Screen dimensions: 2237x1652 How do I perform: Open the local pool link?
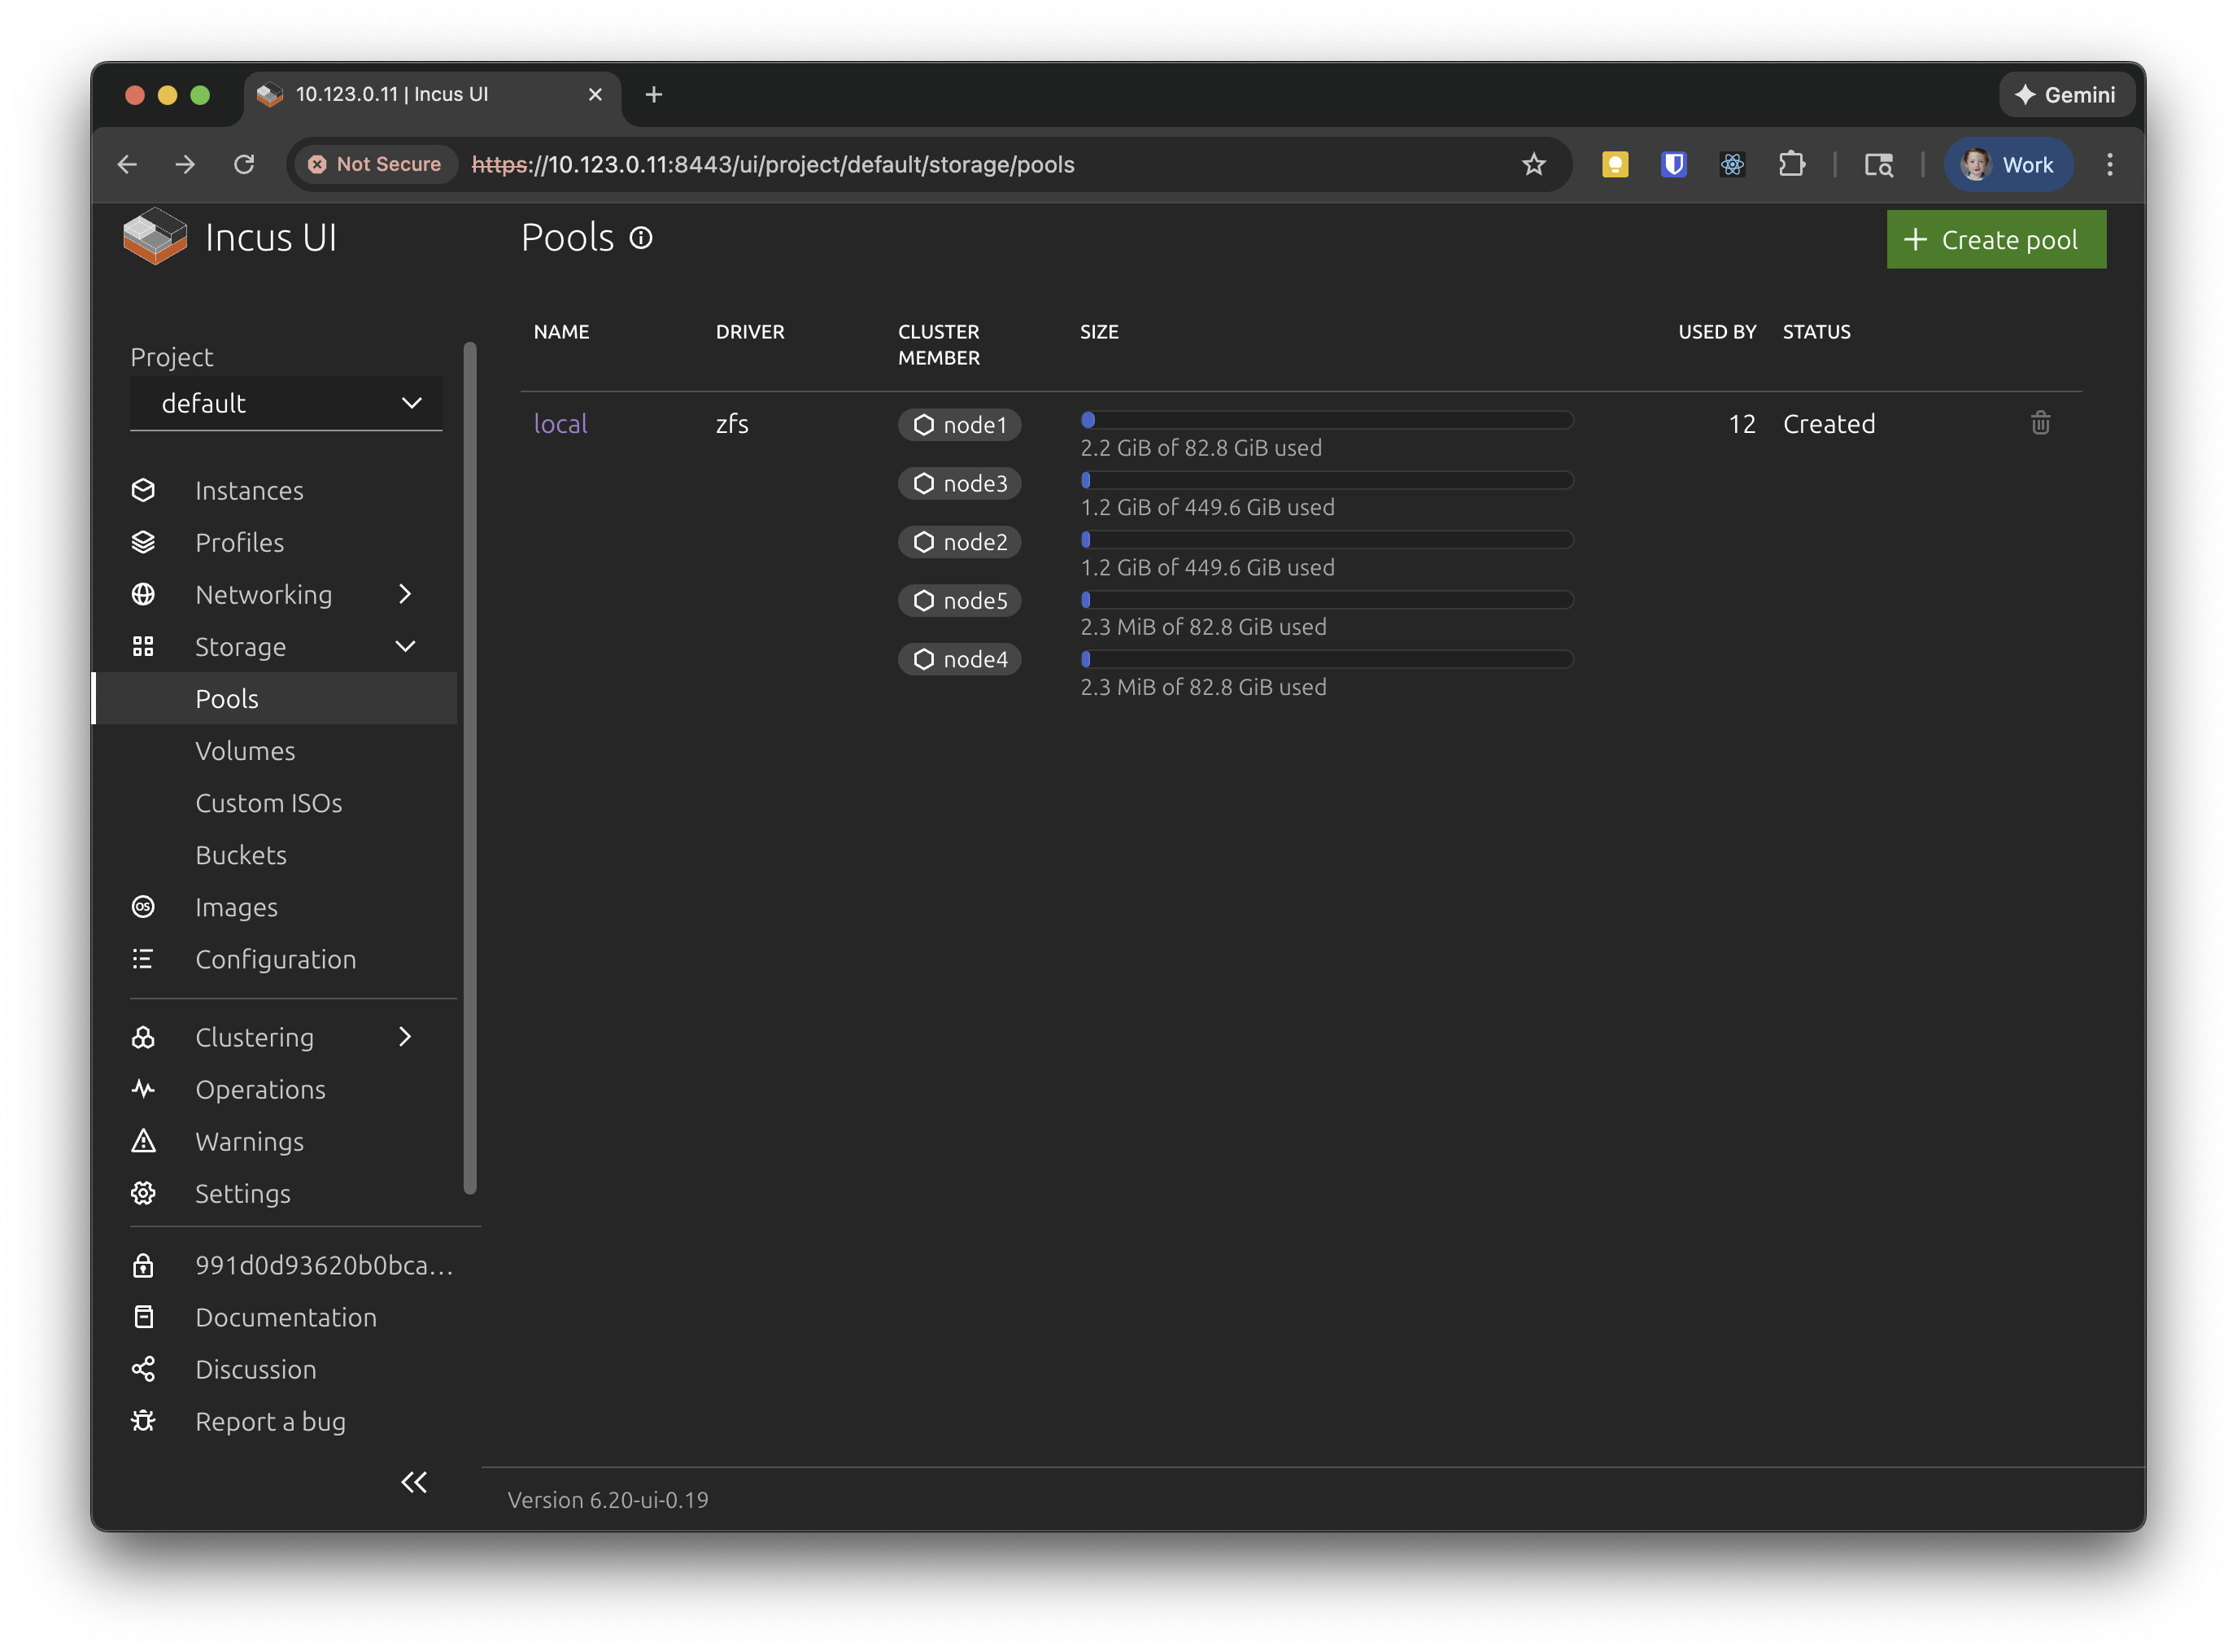click(560, 424)
